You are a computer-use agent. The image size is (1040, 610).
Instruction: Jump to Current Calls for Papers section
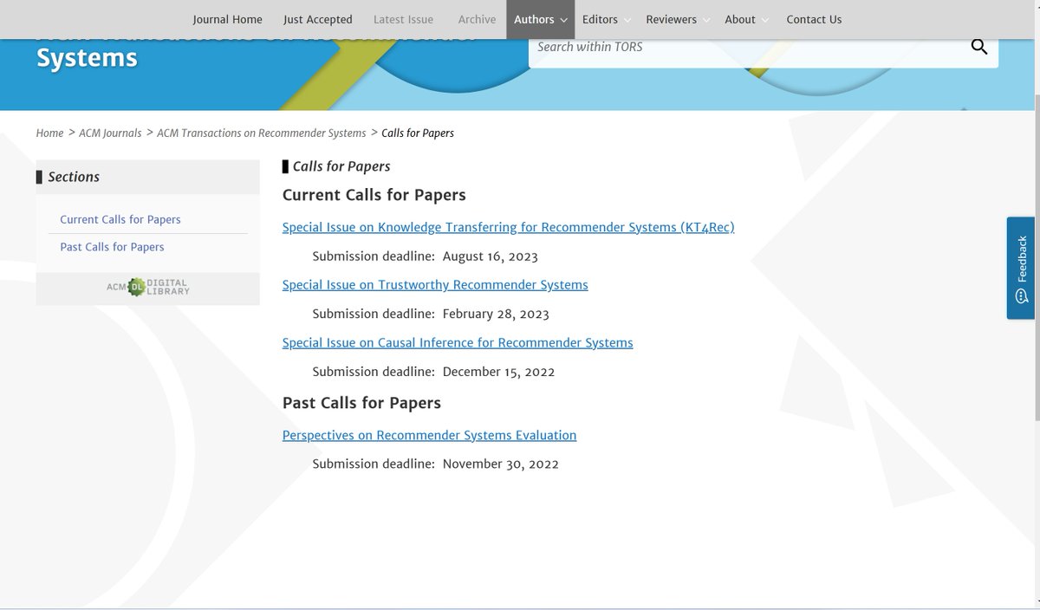coord(120,219)
